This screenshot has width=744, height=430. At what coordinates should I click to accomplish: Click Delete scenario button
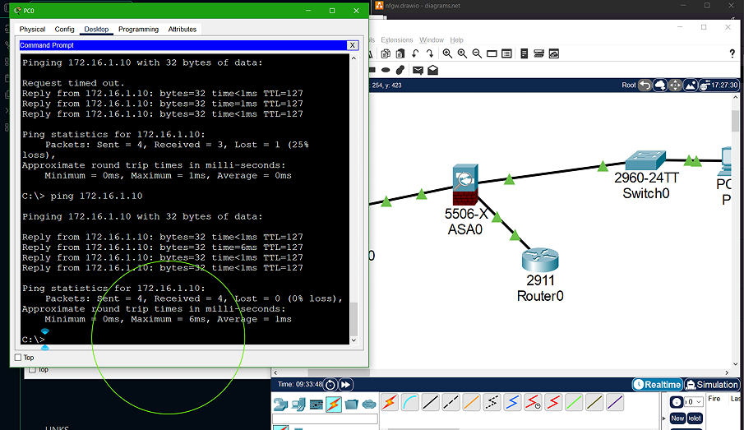[x=695, y=418]
